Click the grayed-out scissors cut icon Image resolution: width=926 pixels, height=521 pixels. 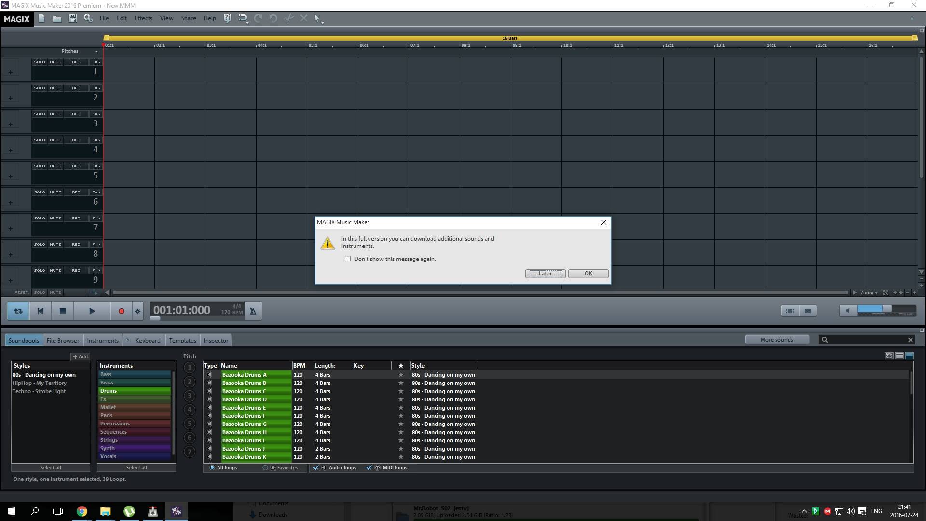pyautogui.click(x=288, y=18)
